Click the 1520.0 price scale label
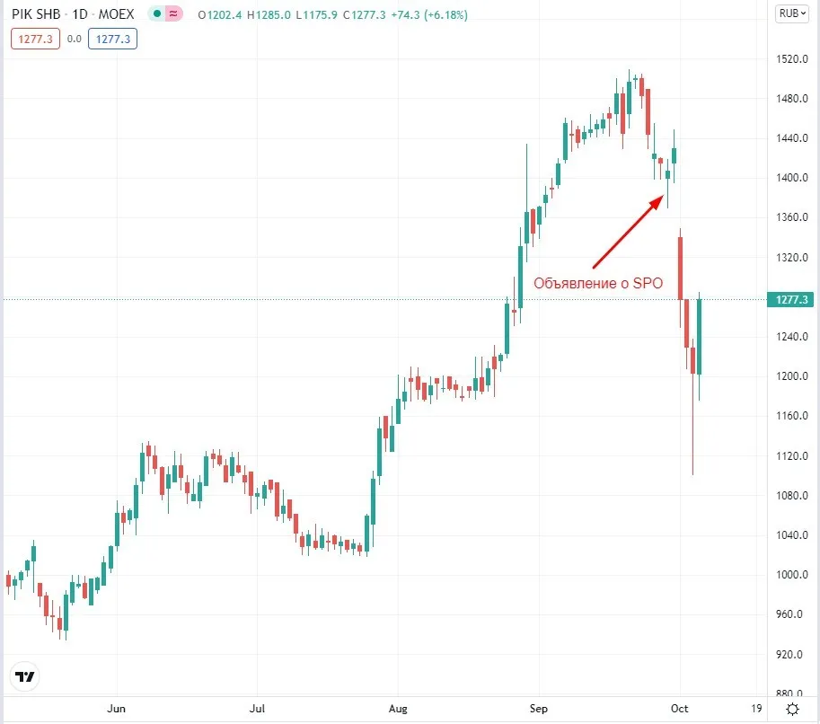The image size is (820, 724). pyautogui.click(x=792, y=59)
